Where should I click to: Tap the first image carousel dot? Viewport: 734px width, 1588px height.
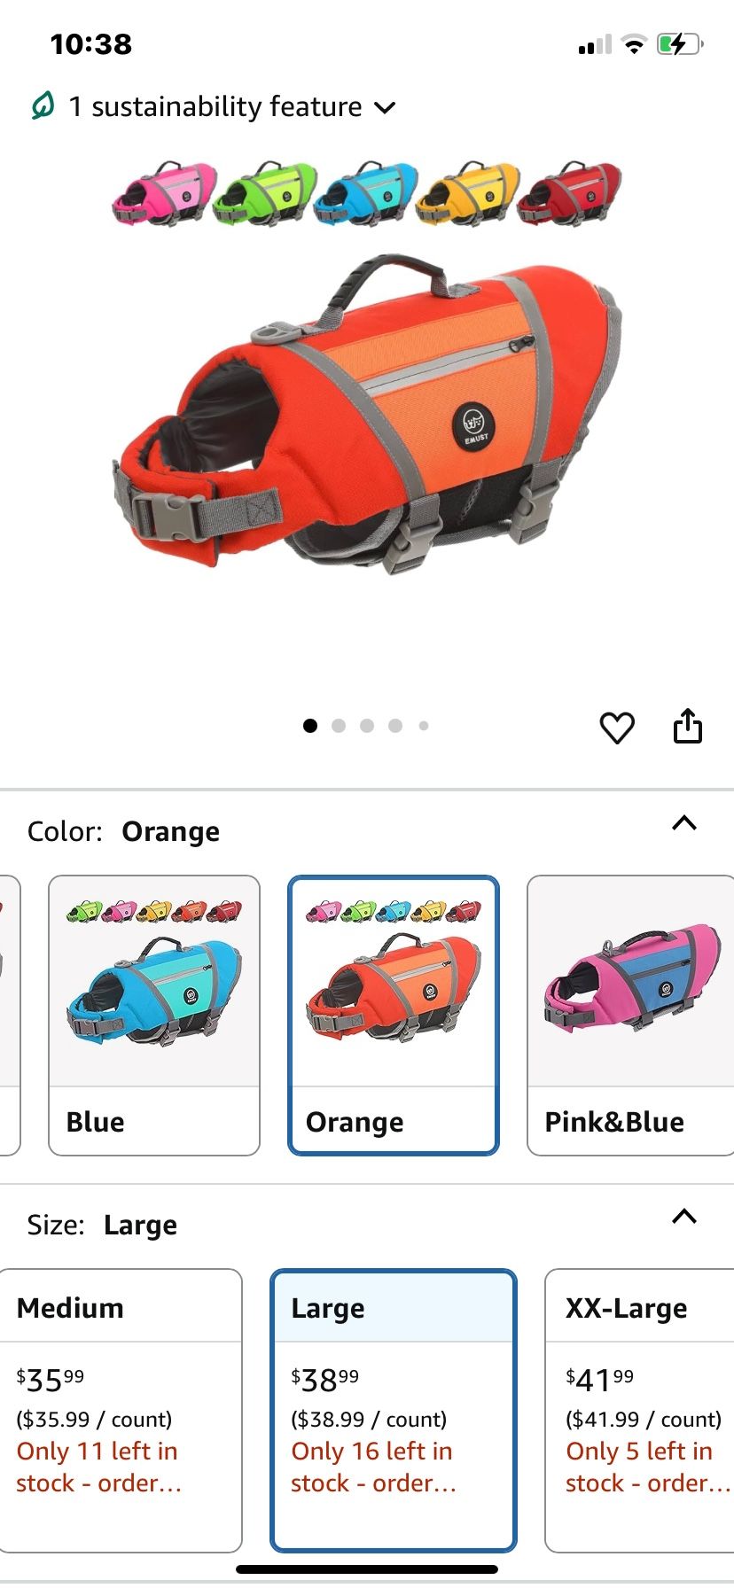[x=310, y=726]
